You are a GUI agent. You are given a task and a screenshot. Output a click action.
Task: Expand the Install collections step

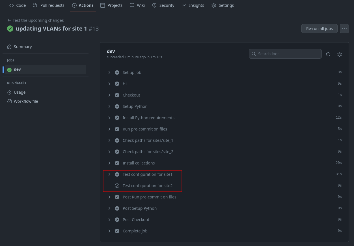(109, 163)
